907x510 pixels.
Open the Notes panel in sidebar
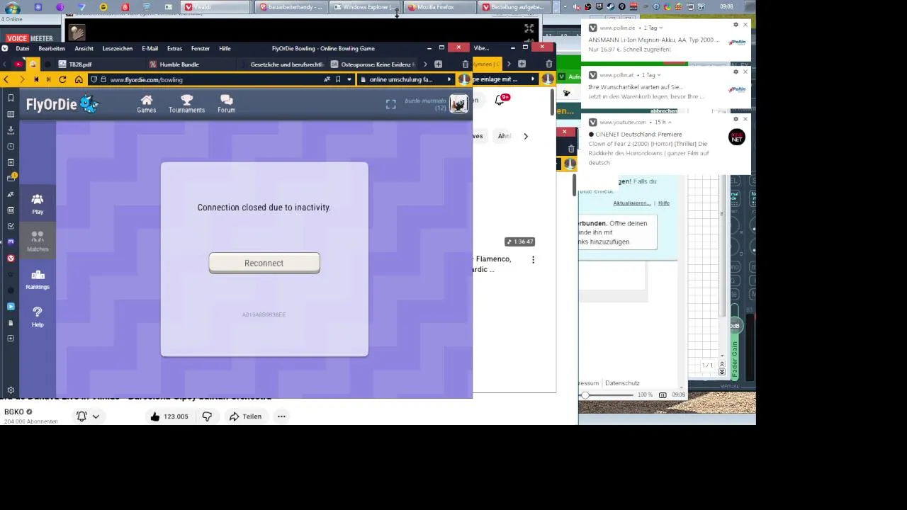11,163
